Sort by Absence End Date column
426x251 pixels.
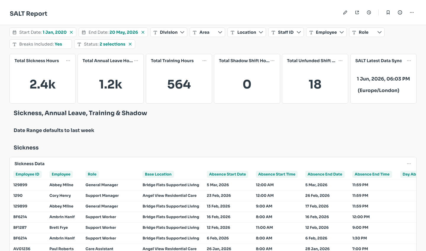pyautogui.click(x=325, y=174)
